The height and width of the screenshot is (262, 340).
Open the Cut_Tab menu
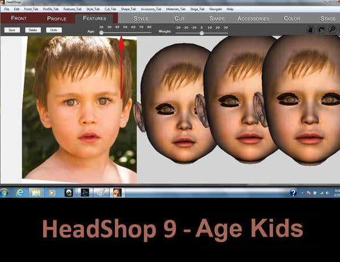click(110, 9)
